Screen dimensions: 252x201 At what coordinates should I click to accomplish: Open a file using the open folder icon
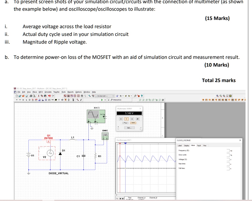point(20,96)
